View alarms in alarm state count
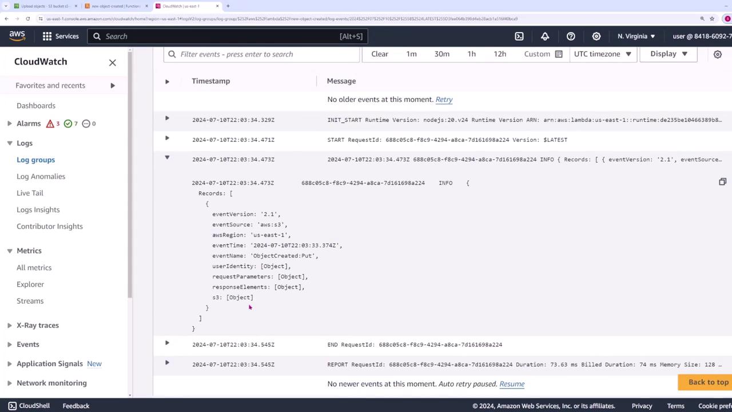Image resolution: width=732 pixels, height=412 pixels. pyautogui.click(x=53, y=124)
